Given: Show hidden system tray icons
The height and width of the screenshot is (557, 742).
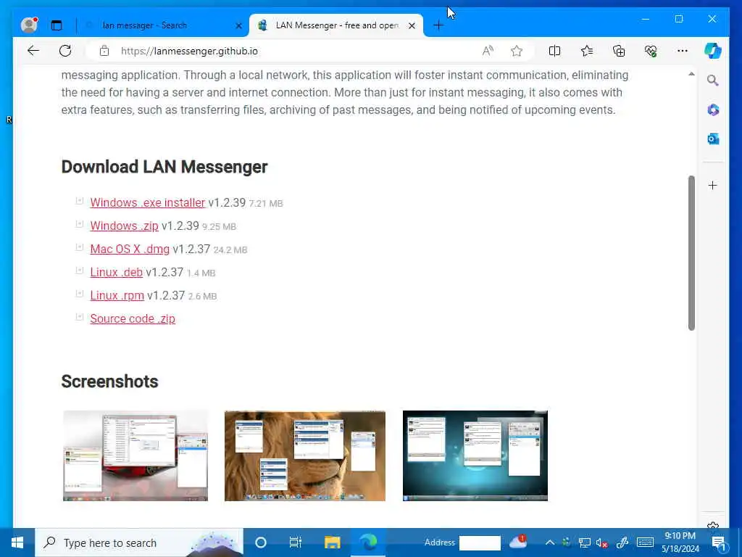Looking at the screenshot, I should [549, 542].
